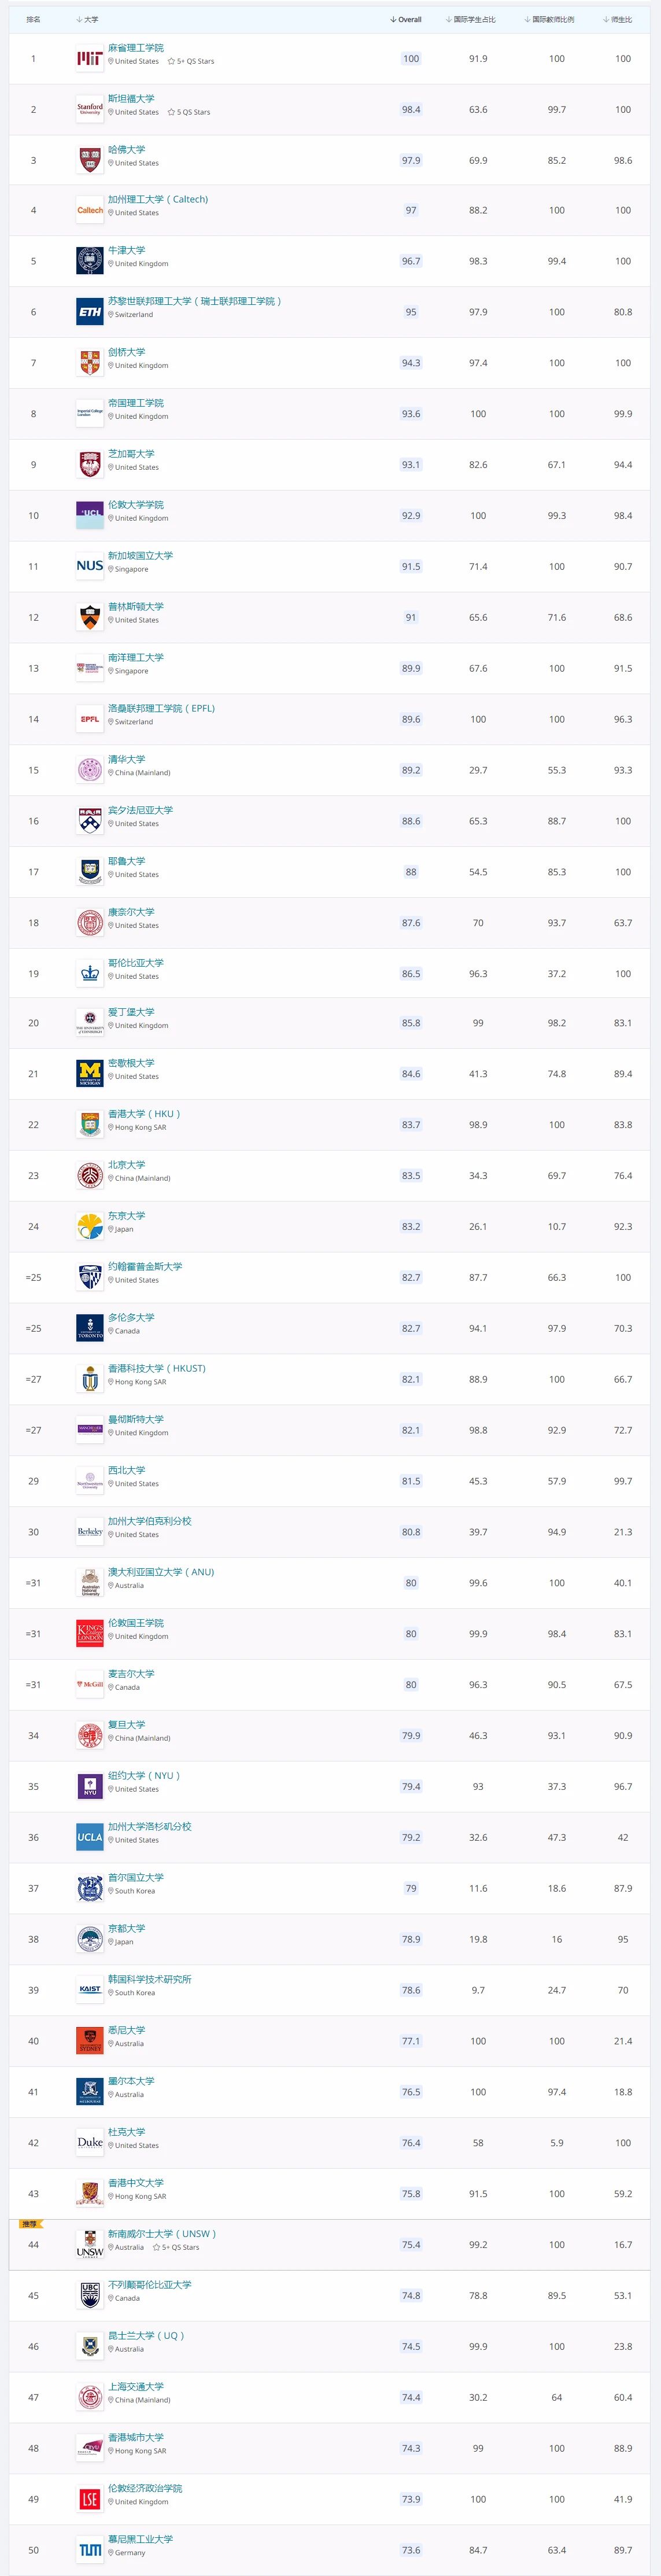Click the LSE red logo
The width and height of the screenshot is (661, 2576).
90,2499
